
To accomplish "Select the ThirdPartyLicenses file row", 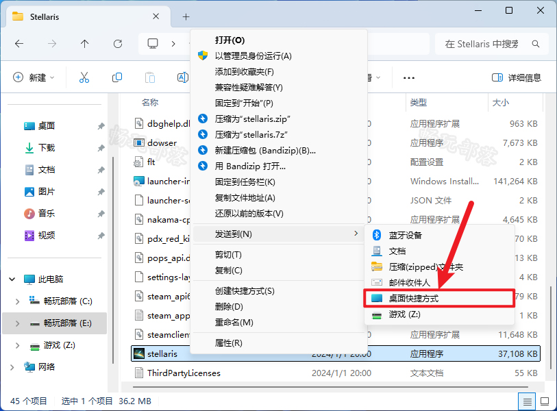I will [x=336, y=373].
